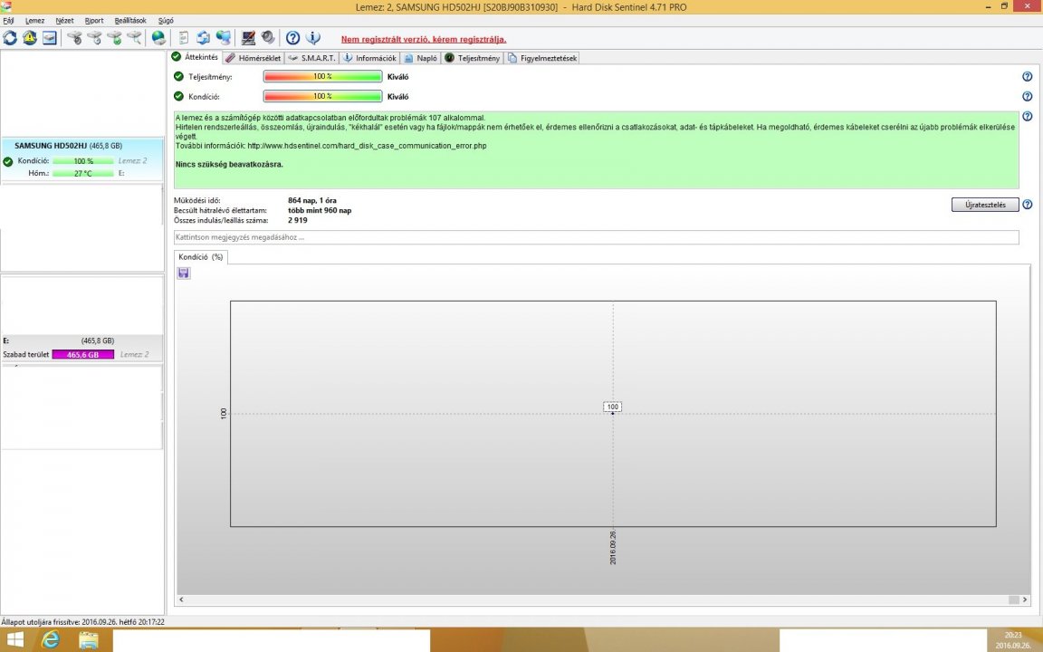Open the Fájl menu

(9, 21)
